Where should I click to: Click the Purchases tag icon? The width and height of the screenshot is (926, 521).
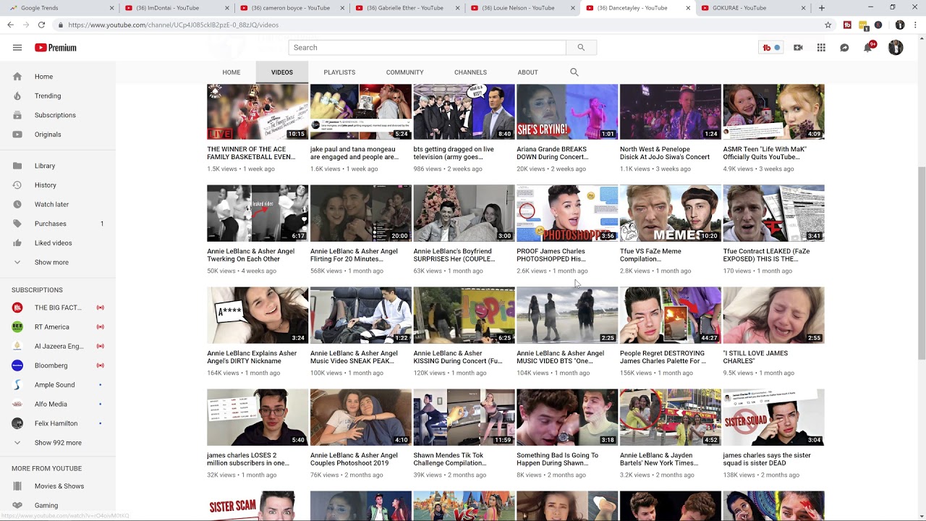pyautogui.click(x=17, y=224)
